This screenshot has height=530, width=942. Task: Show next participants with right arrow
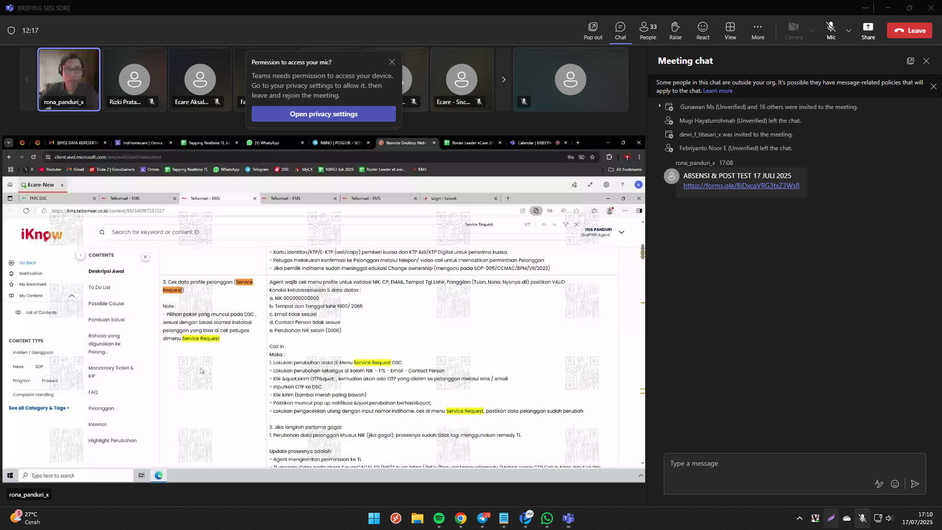tap(503, 79)
